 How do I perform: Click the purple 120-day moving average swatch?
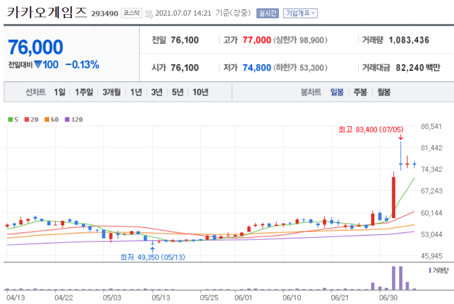(67, 119)
